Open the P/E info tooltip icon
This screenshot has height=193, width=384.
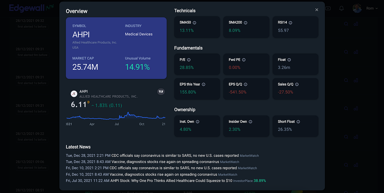[x=189, y=60]
